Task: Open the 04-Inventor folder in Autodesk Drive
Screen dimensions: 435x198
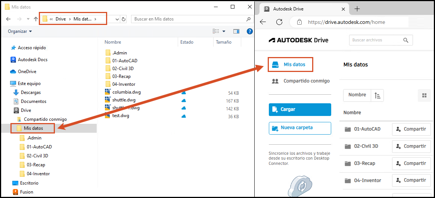Action: [363, 180]
